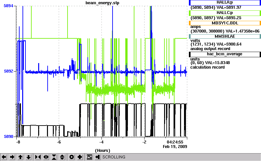
Task: Click the graph wave icon in toolbar
Action: click(89, 157)
